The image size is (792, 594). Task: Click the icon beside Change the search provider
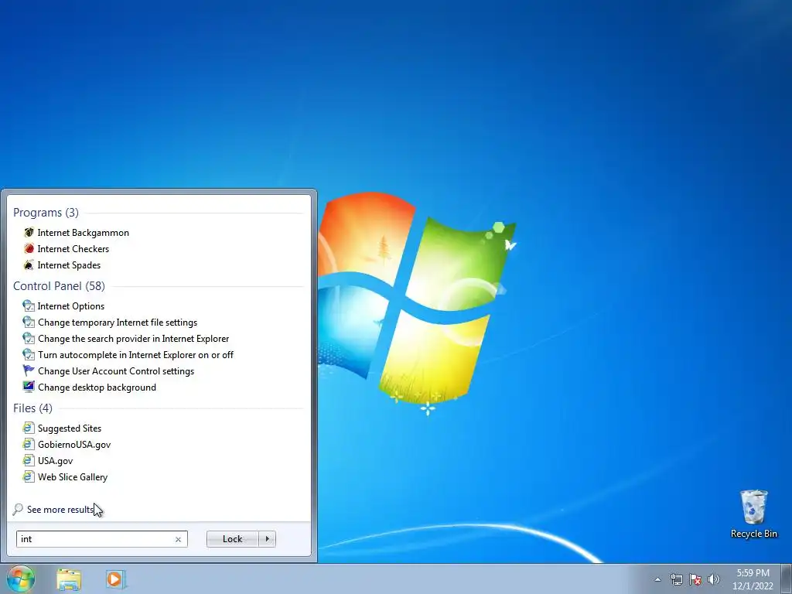(x=29, y=339)
